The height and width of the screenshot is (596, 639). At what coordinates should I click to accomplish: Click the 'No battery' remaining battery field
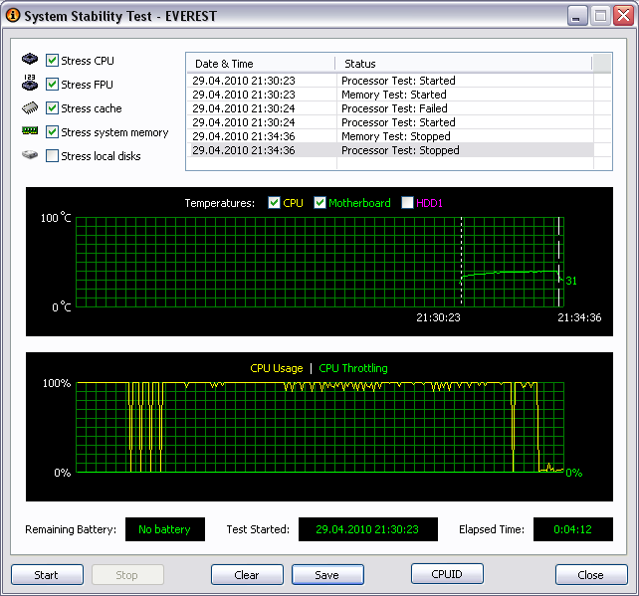165,529
